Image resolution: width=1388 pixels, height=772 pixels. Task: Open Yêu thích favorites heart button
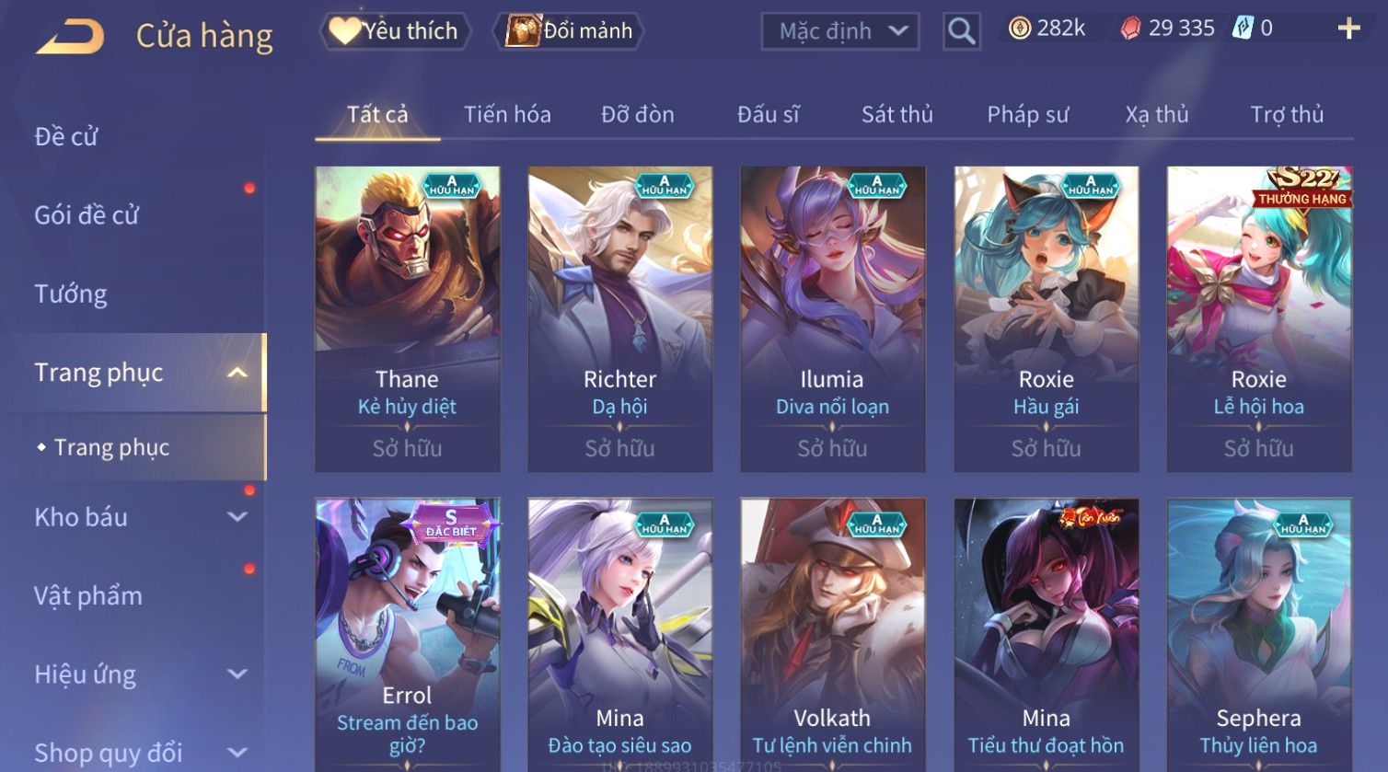(x=395, y=31)
